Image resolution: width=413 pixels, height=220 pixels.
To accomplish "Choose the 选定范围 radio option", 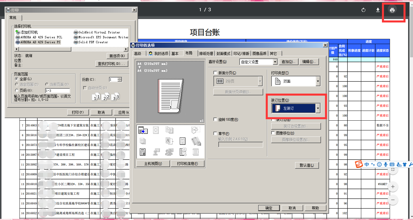I will [16, 84].
